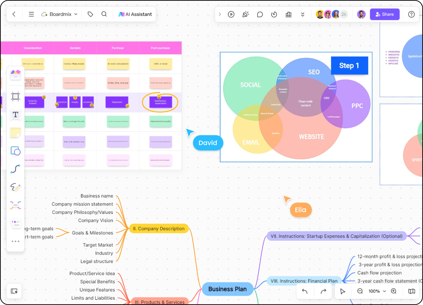Click the Cash flow projection item
Screen dimensions: 423x305
(x=379, y=273)
